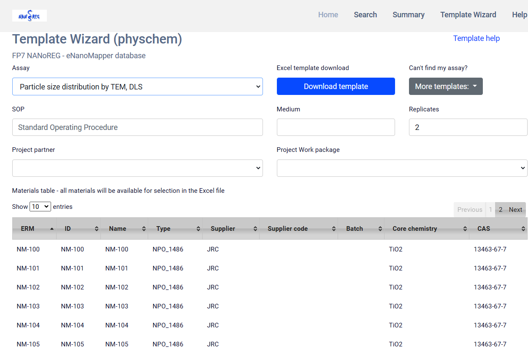
Task: Go to Home in navigation bar
Action: pos(328,15)
